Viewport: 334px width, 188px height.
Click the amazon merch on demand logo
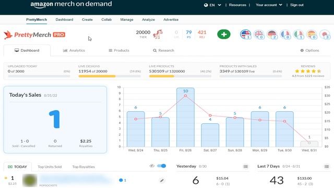[x=71, y=5]
